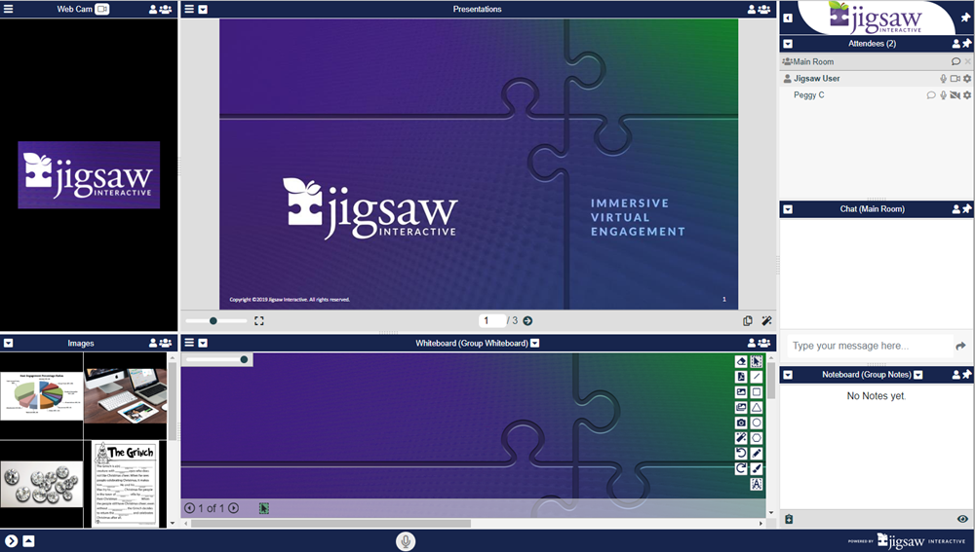975x552 pixels.
Task: Collapse the Attendees panel arrow
Action: click(788, 44)
